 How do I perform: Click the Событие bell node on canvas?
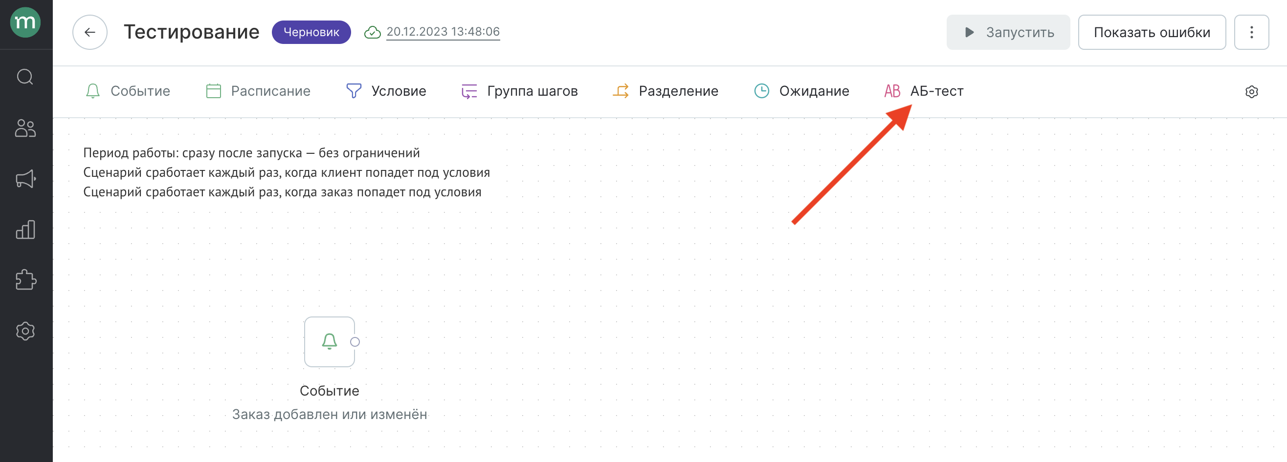[329, 342]
